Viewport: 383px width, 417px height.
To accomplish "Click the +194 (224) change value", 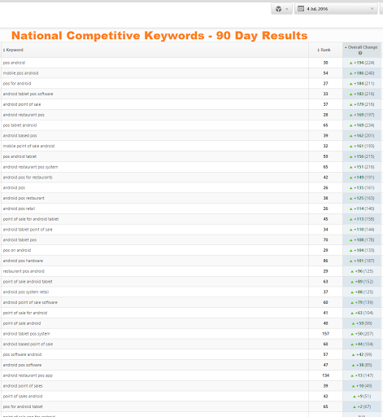I will coord(362,63).
